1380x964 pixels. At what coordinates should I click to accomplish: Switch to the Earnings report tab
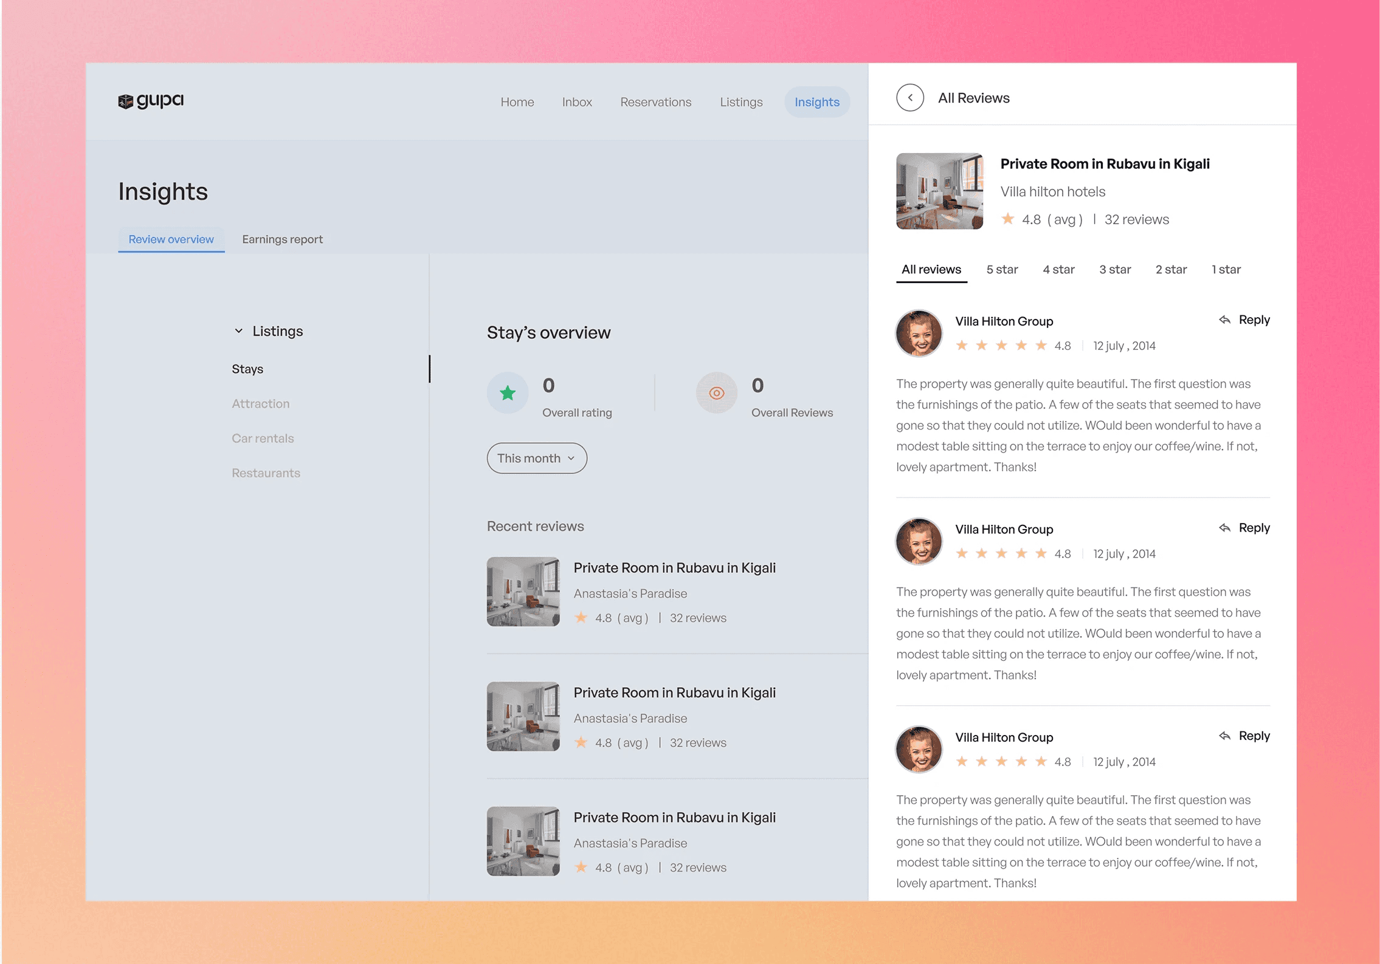point(282,239)
